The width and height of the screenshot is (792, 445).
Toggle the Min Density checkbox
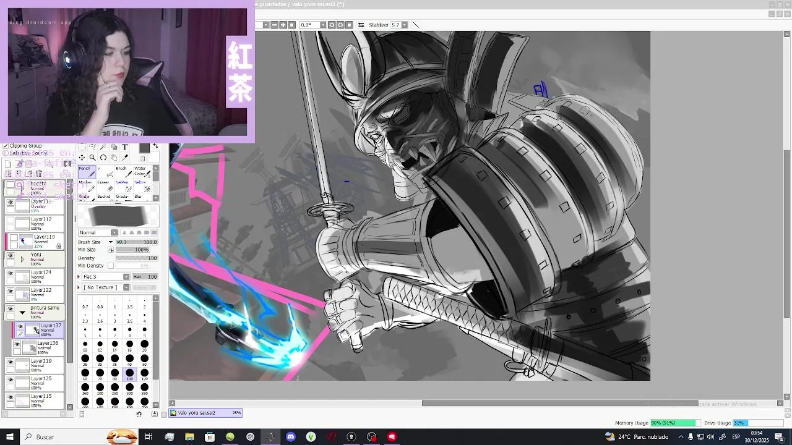(x=111, y=266)
